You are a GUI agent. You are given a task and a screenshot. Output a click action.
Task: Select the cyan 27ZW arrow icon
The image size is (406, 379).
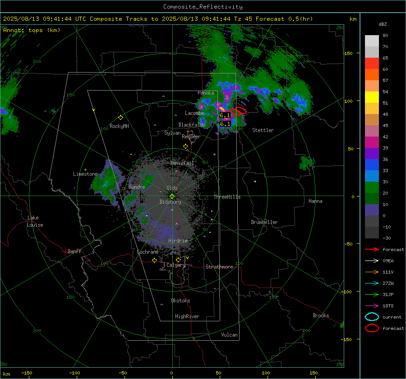tap(372, 283)
